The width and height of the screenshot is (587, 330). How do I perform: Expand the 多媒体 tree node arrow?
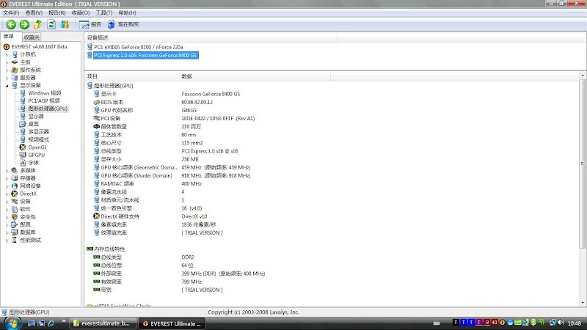point(7,171)
